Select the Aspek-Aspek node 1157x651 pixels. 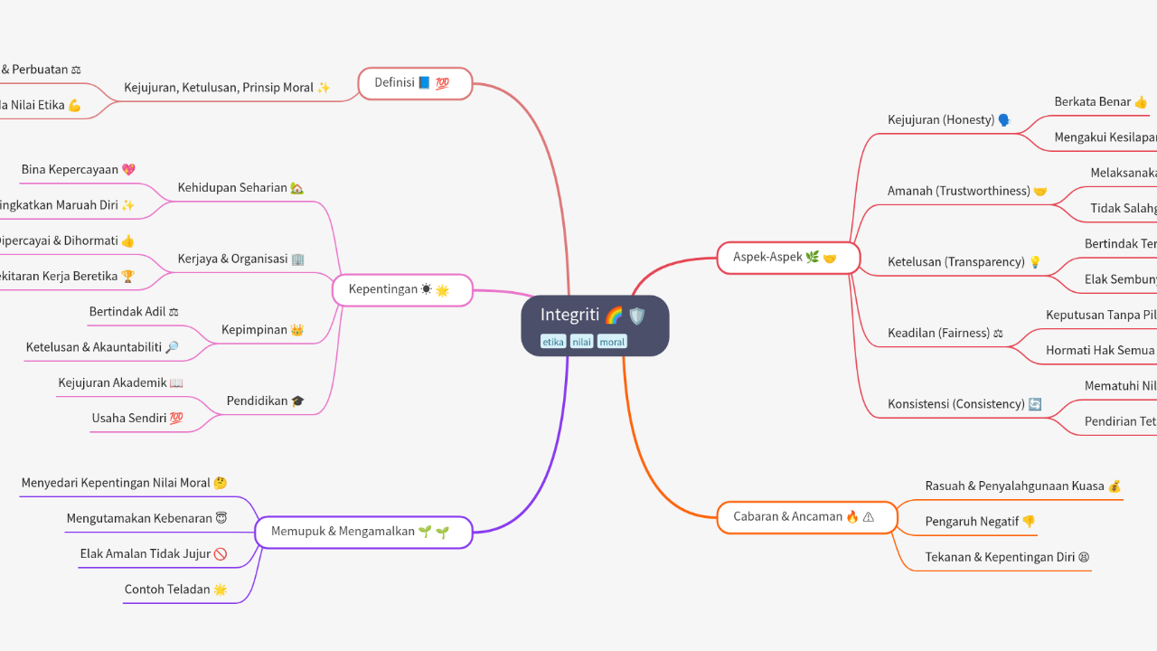click(788, 258)
